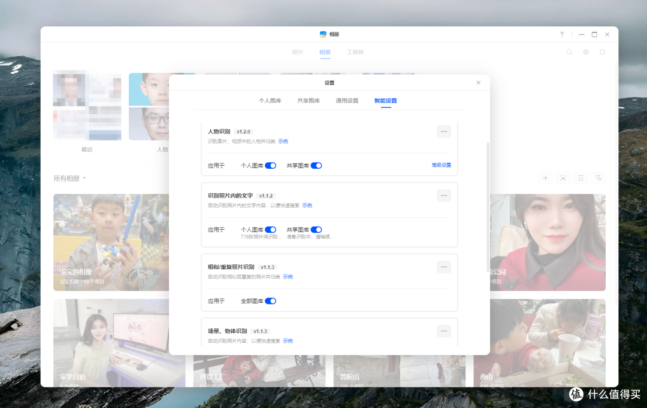Click 716张照片待识别 status text
This screenshot has width=647, height=408.
(x=261, y=237)
